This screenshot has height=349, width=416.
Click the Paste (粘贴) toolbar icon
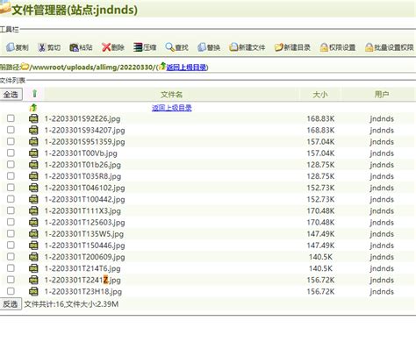[74, 47]
